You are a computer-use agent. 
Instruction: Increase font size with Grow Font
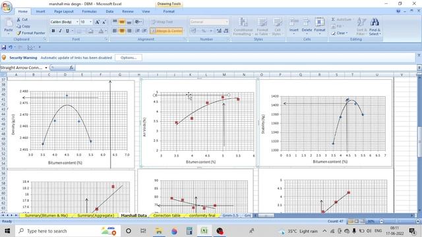click(97, 22)
